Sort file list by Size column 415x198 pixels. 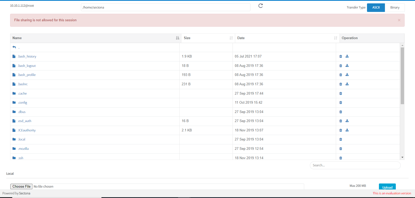231,38
